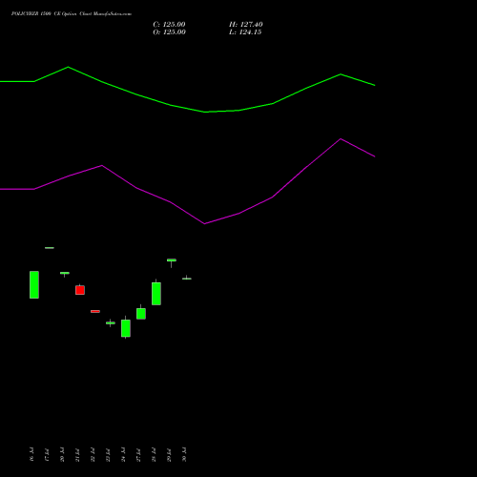Select the high value 'H: 127.40'

pos(246,25)
